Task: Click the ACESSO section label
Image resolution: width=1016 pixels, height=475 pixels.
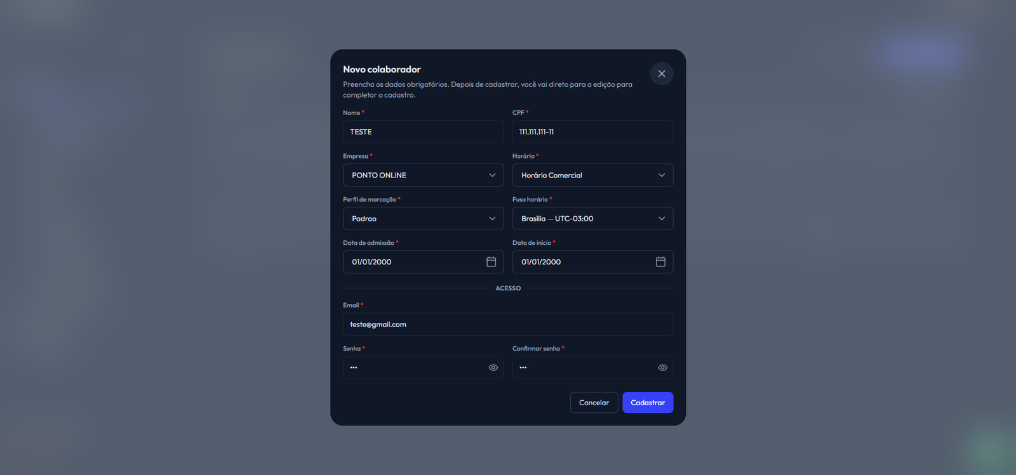Action: click(x=508, y=289)
